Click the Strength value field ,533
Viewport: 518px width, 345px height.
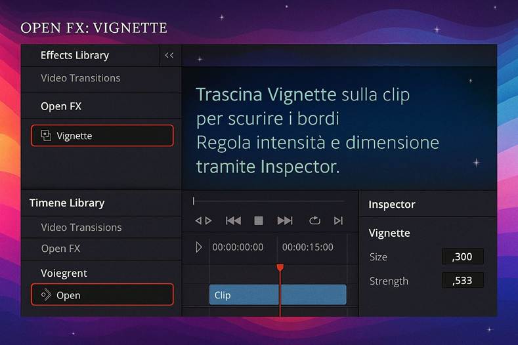pos(462,281)
